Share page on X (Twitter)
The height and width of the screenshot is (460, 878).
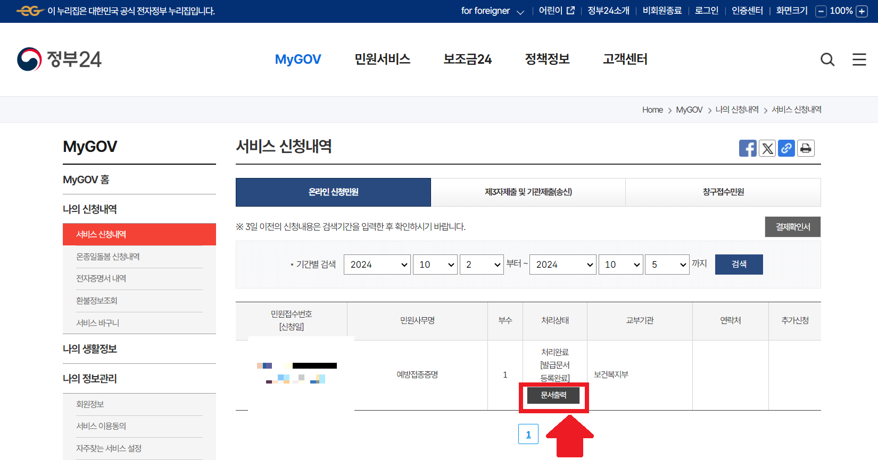point(767,148)
